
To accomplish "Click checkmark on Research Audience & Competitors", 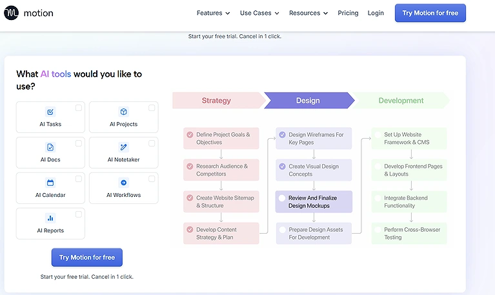I will click(x=190, y=167).
